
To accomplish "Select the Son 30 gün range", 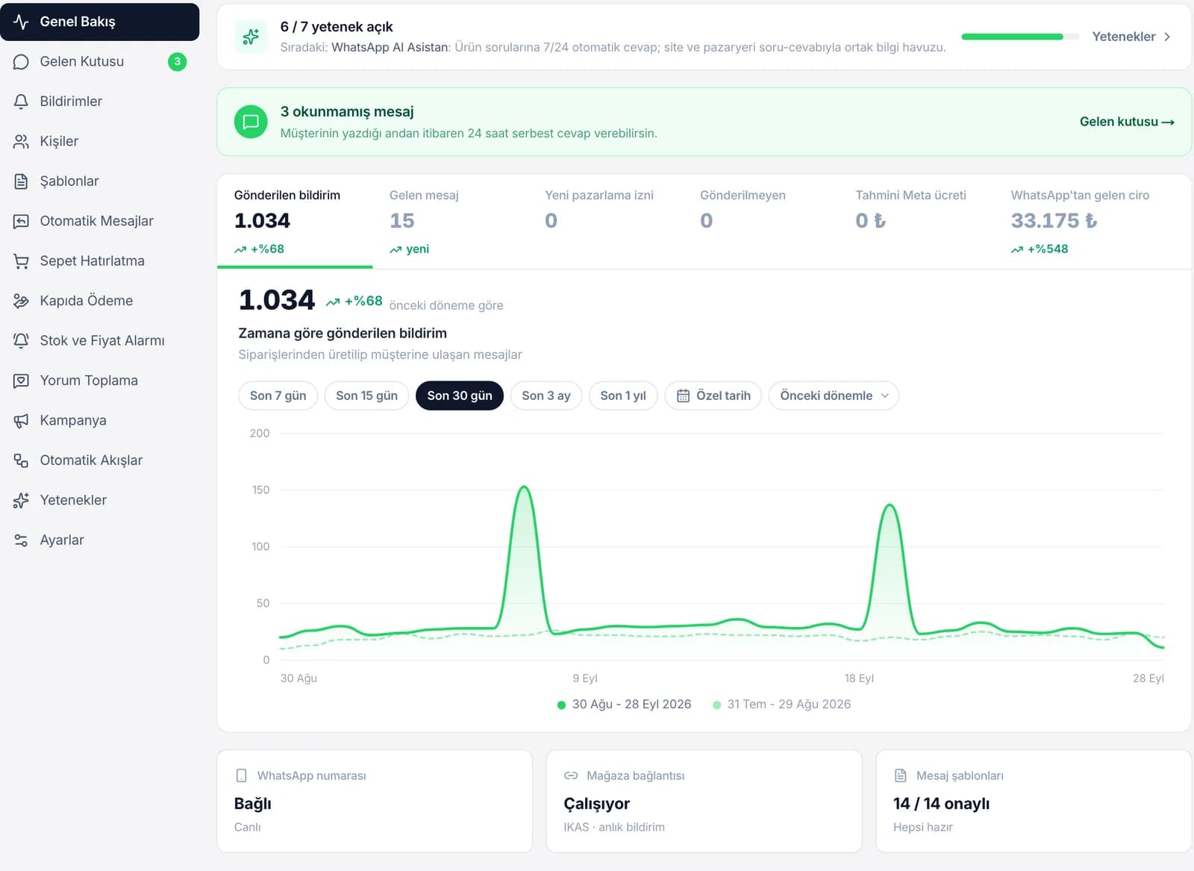I will (460, 396).
